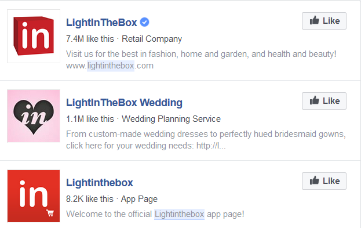Click the blue verified badge beside LightInTheBox

click(145, 22)
